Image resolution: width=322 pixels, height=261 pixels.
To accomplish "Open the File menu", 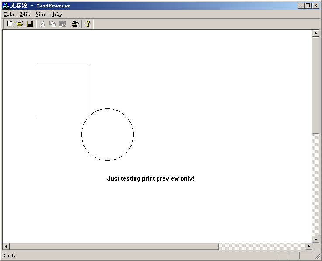I will pos(10,14).
